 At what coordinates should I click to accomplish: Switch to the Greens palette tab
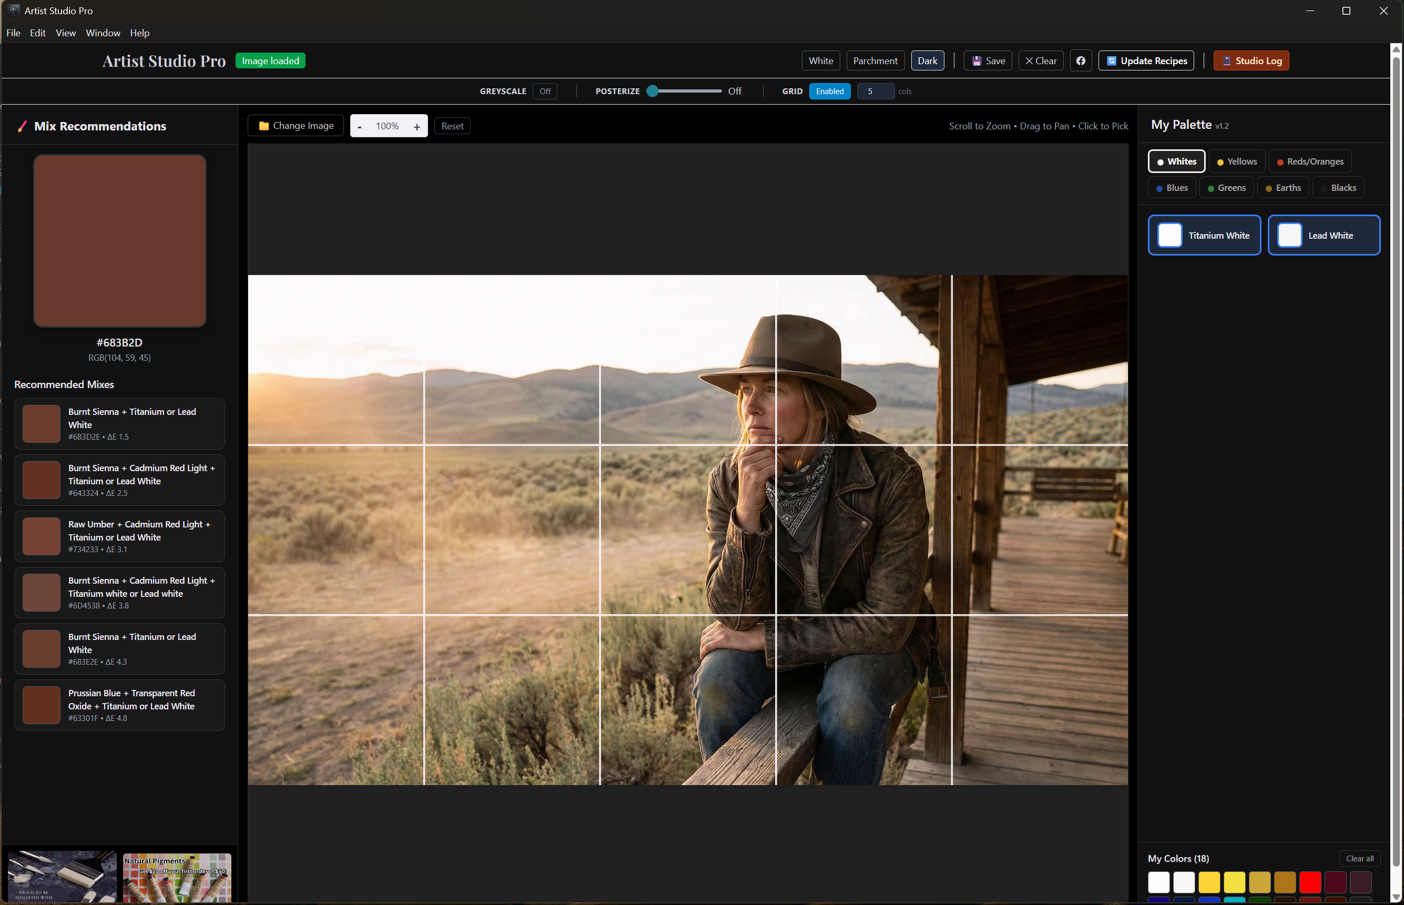pos(1226,187)
